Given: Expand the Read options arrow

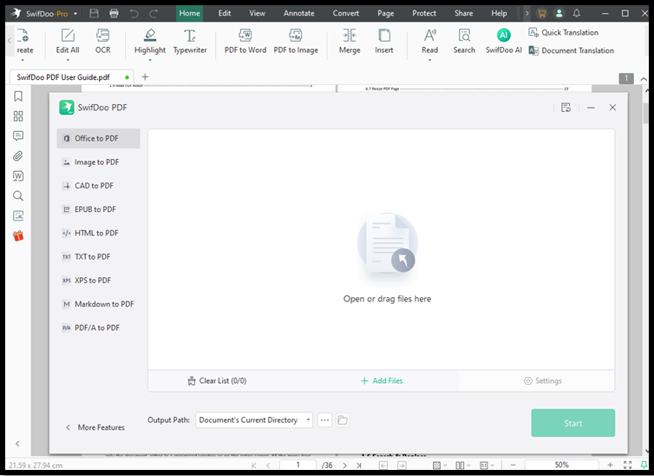Looking at the screenshot, I should [429, 60].
